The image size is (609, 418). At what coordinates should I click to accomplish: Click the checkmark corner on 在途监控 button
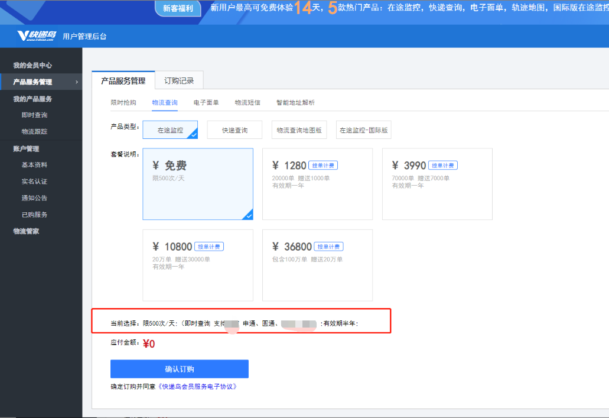[x=193, y=135]
